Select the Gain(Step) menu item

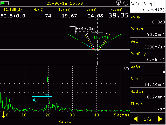(x=148, y=6)
